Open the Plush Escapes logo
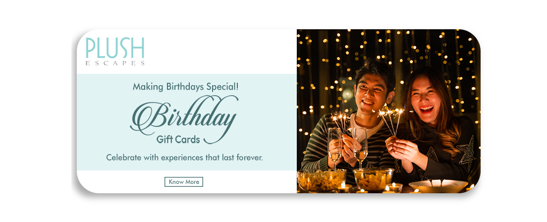This screenshot has width=547, height=222. [x=115, y=52]
